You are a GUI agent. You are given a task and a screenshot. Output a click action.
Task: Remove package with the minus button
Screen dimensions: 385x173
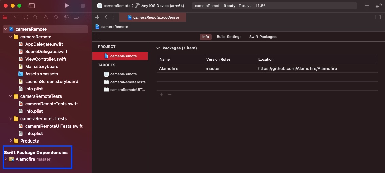pos(170,94)
